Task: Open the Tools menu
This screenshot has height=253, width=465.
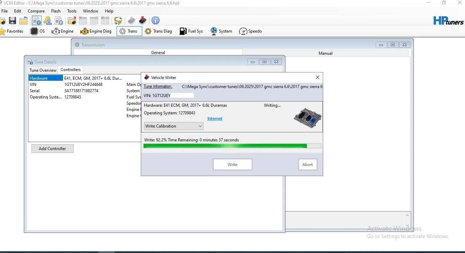Action: (x=72, y=11)
